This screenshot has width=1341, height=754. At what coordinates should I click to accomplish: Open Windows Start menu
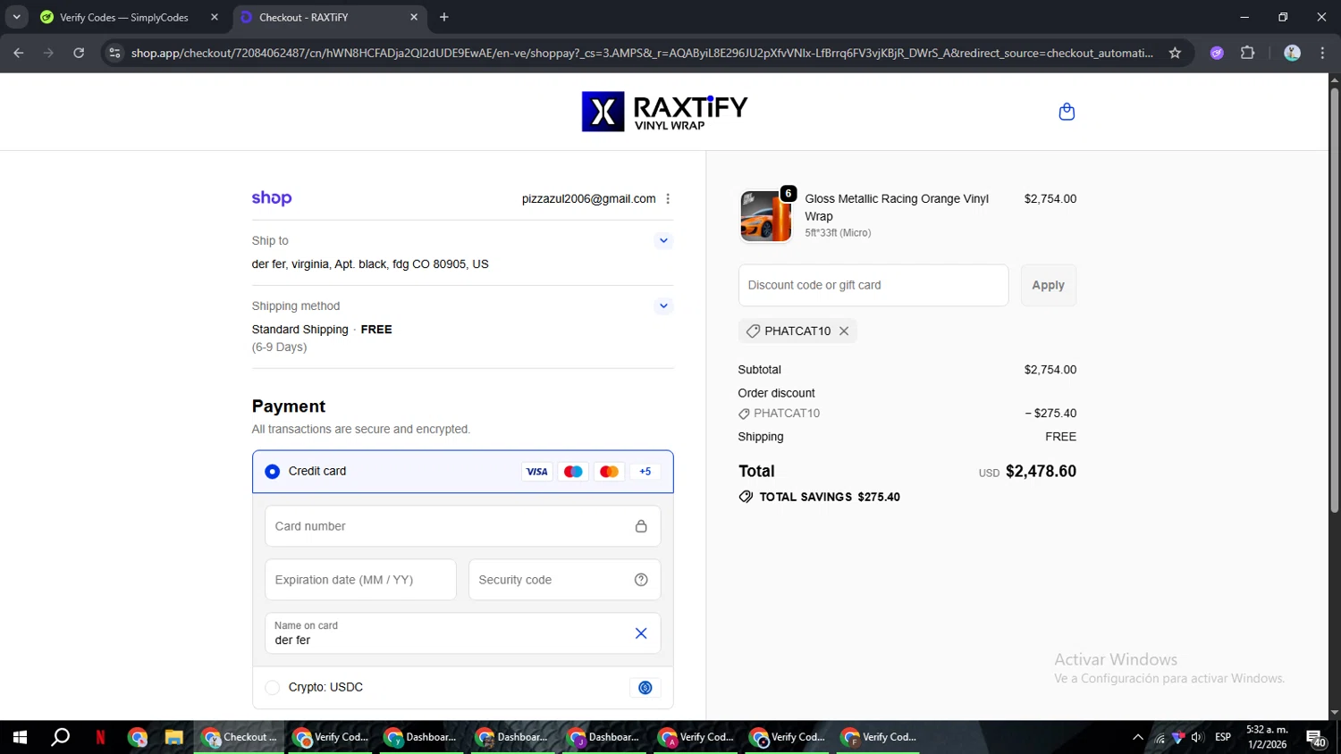coord(20,737)
